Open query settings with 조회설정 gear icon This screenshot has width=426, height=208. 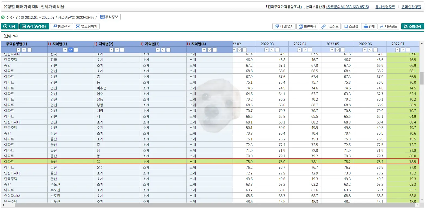coord(412,26)
